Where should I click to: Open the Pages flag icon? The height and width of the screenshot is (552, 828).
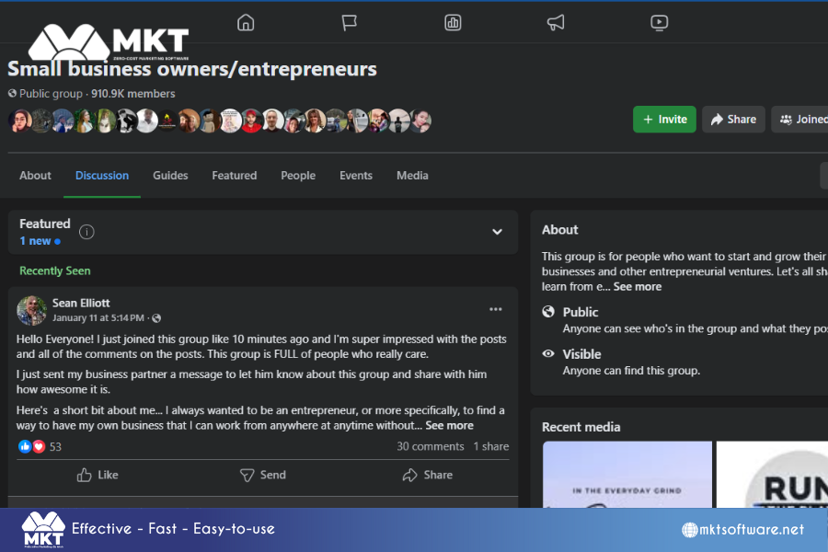click(349, 22)
